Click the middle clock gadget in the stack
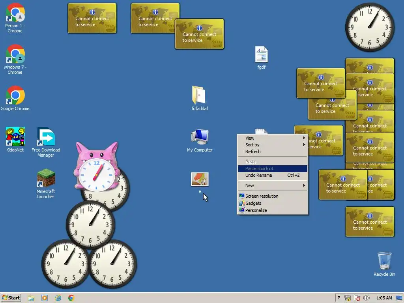The image size is (404, 303). [90, 224]
